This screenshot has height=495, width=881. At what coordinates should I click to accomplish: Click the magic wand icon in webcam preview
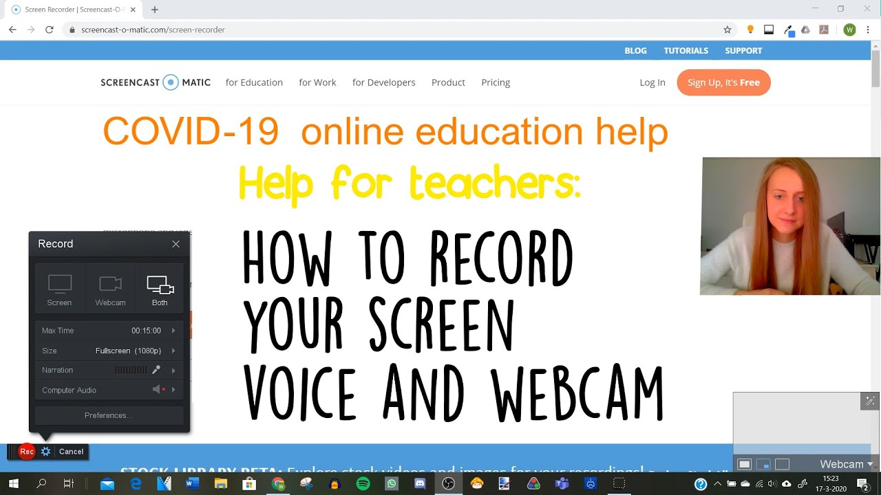870,401
